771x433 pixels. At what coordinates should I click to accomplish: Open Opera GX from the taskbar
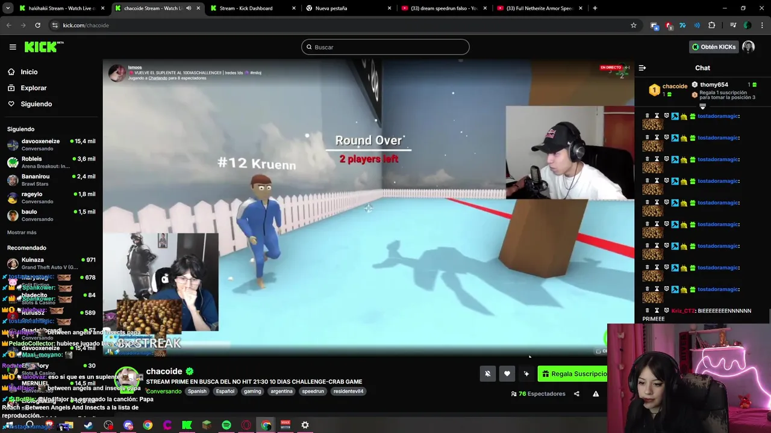(246, 425)
